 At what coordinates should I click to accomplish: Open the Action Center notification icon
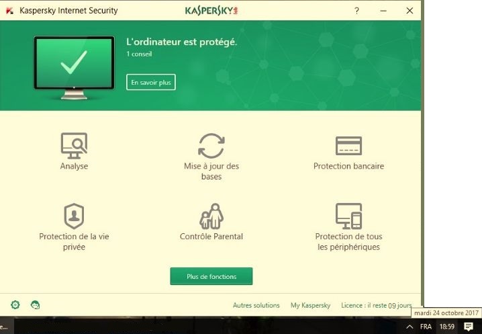(468, 327)
